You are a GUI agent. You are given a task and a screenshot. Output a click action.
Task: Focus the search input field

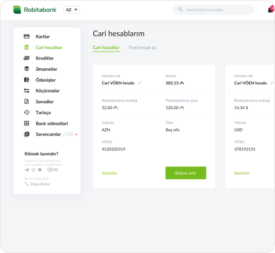213,9
